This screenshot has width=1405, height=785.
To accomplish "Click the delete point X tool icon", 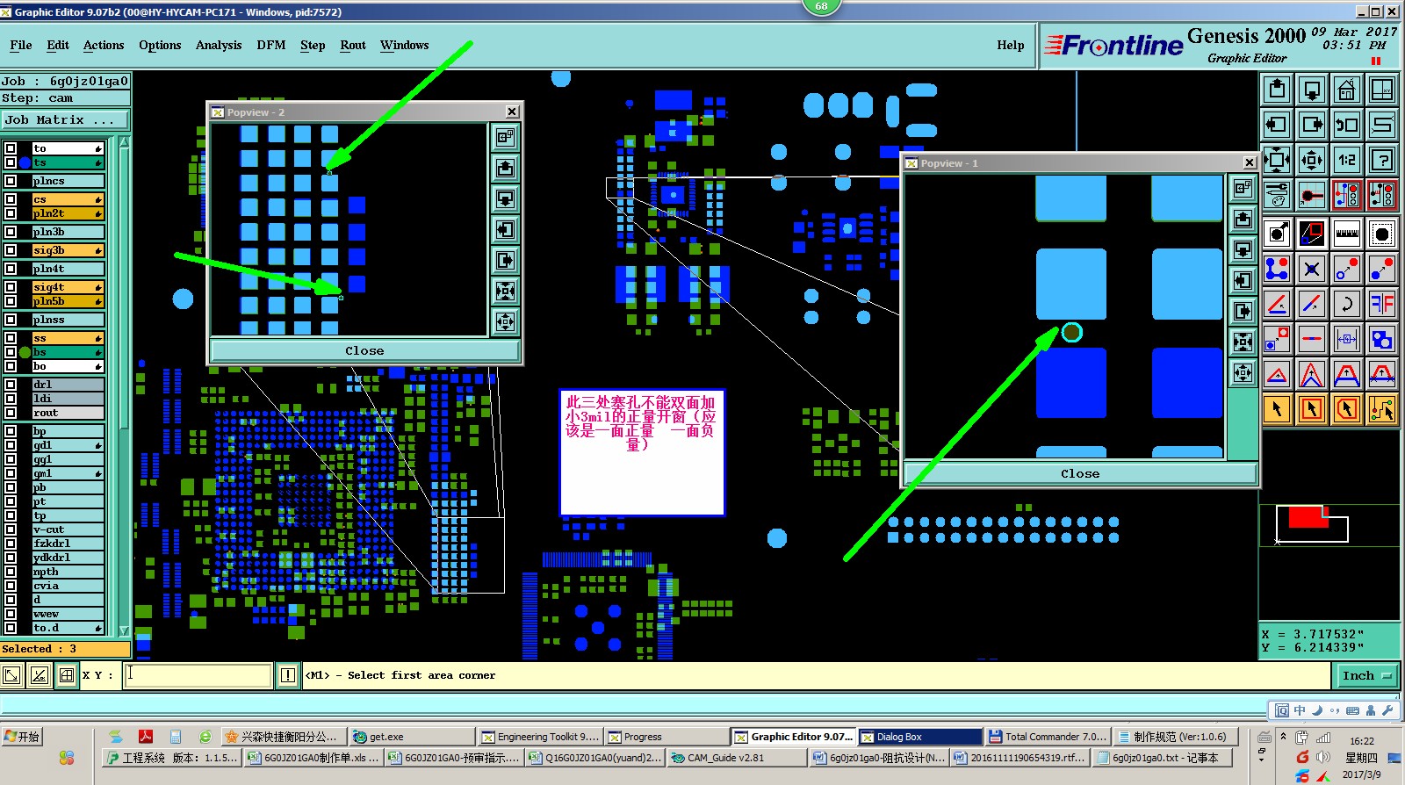I will click(x=1312, y=269).
